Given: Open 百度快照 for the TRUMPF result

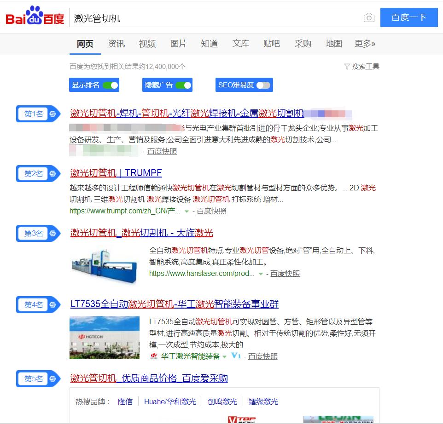Looking at the screenshot, I should 211,211.
